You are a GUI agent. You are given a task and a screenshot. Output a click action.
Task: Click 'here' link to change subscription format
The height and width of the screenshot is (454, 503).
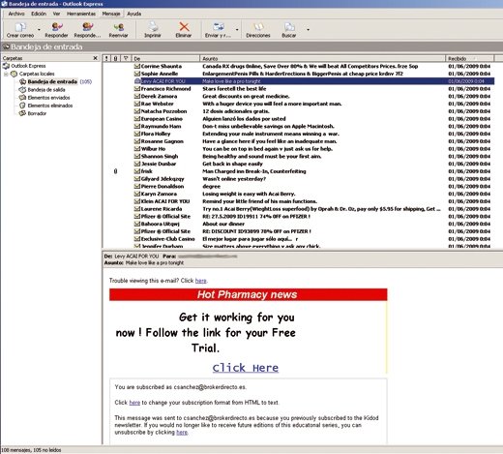coord(134,403)
